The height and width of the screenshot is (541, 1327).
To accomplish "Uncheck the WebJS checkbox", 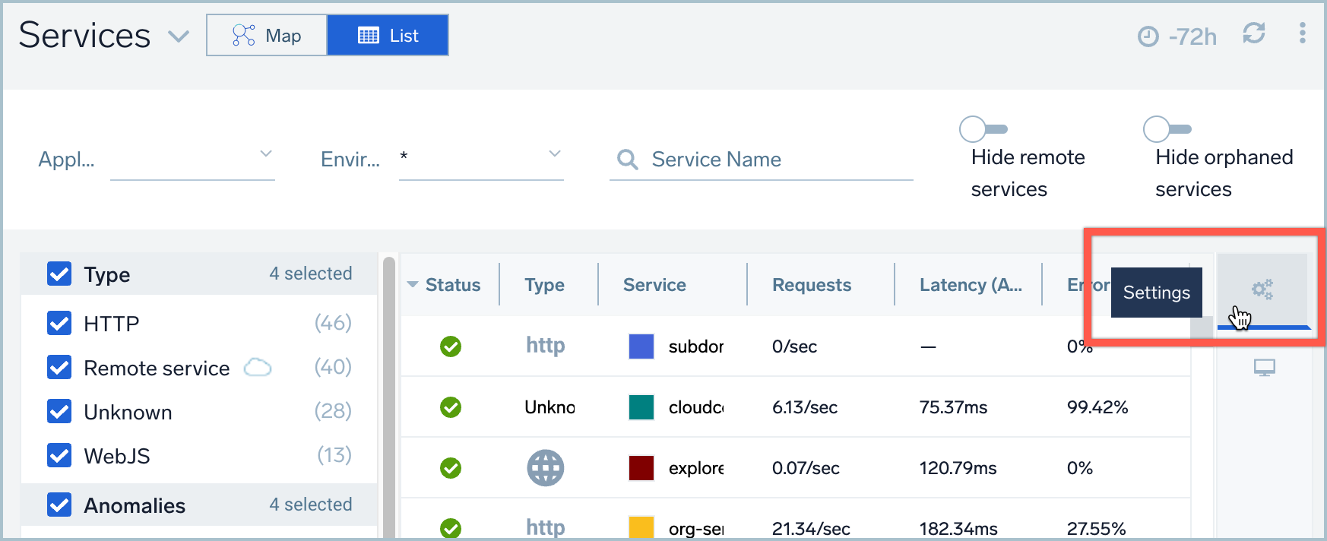I will click(x=59, y=456).
